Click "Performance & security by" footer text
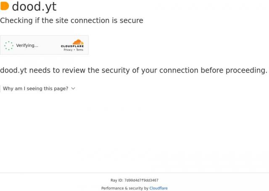 point(125,188)
